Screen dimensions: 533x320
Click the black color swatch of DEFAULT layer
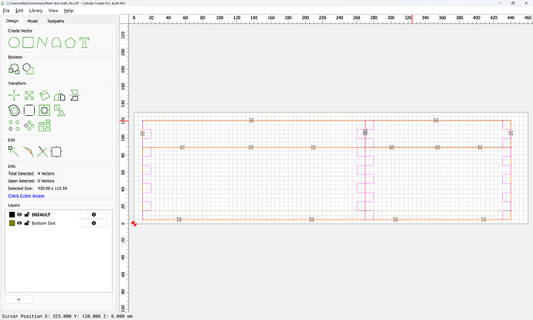12,215
